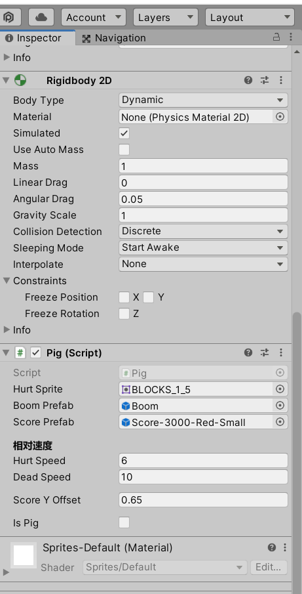Open Rigidbody 2D preset sliders icon
The width and height of the screenshot is (302, 594).
[265, 80]
